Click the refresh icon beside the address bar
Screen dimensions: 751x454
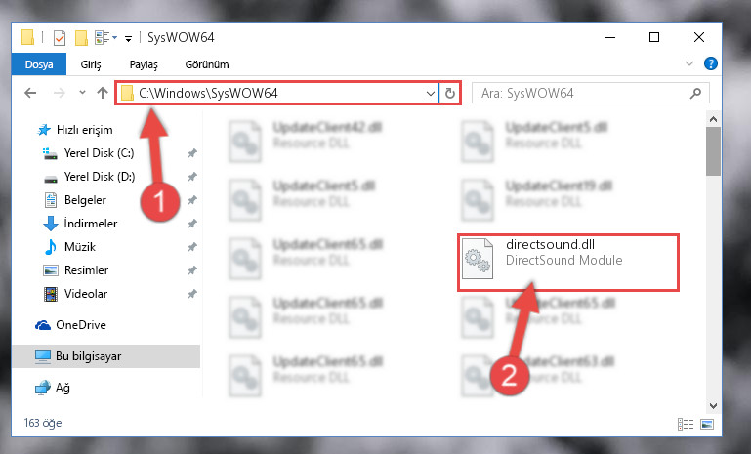tap(450, 93)
